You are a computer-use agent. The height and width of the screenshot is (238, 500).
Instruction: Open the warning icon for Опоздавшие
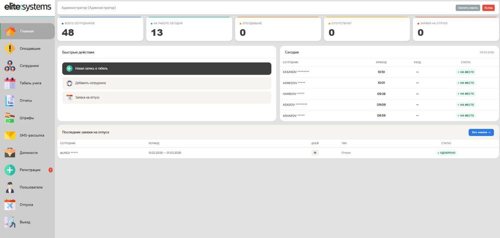click(10, 48)
